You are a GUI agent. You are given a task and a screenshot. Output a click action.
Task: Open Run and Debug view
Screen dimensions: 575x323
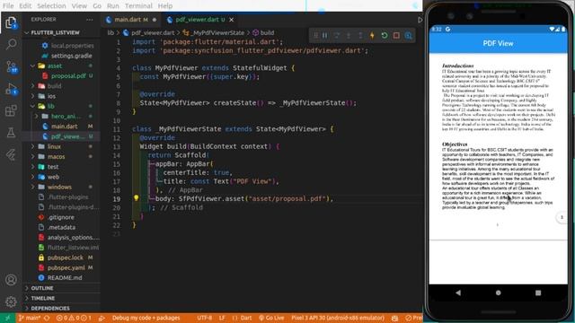coord(11,89)
